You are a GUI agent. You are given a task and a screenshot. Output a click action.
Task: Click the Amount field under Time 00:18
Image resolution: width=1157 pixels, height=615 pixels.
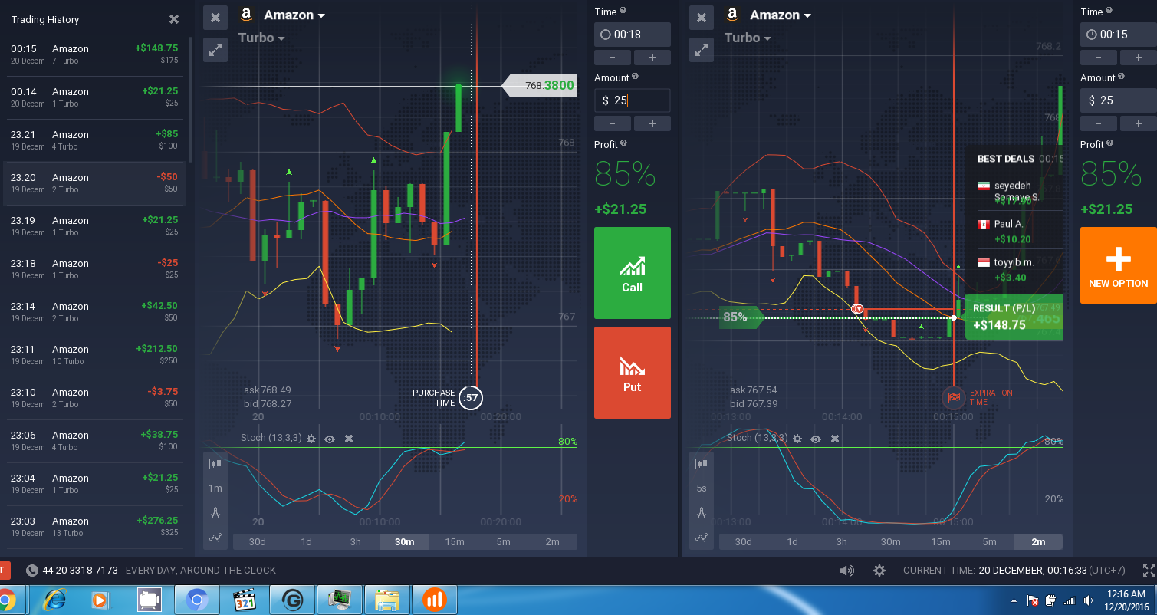[633, 100]
